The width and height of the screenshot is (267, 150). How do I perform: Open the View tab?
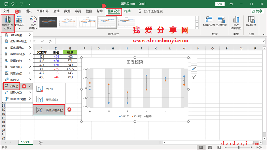pyautogui.click(x=89, y=11)
